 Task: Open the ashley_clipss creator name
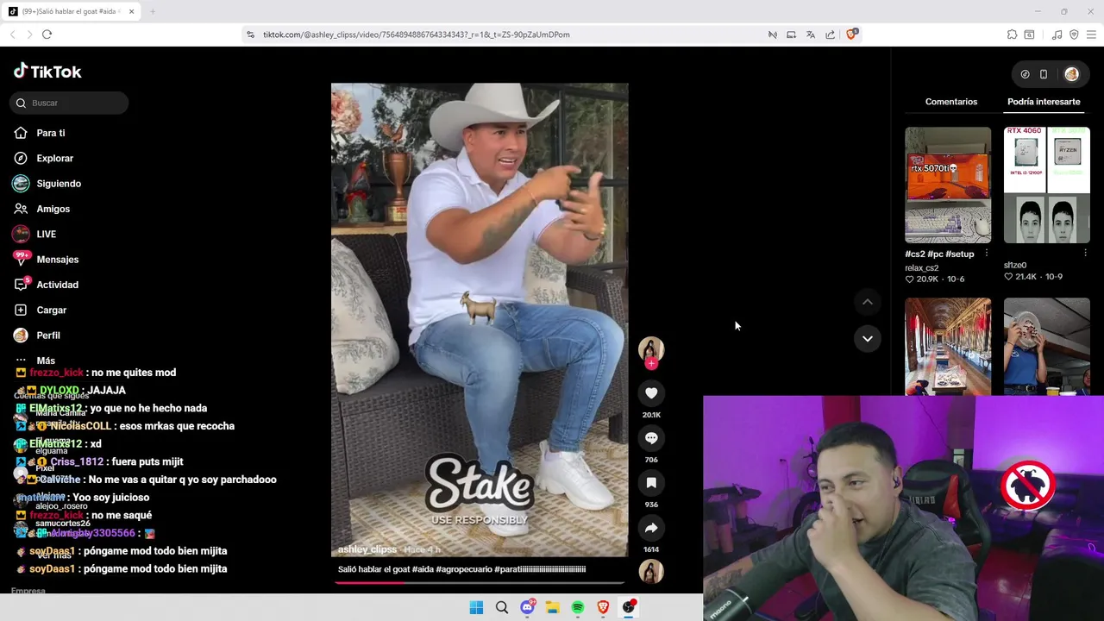point(367,549)
